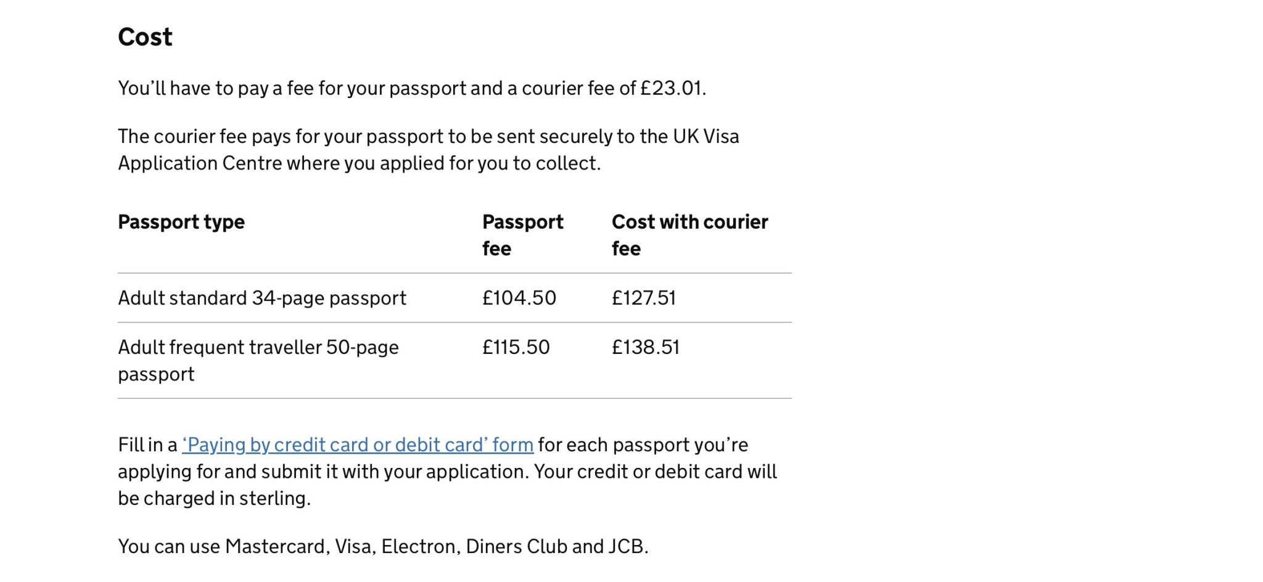Click the courier fee £23.01 sentence
Screen dimensions: 1263x582
pos(412,88)
